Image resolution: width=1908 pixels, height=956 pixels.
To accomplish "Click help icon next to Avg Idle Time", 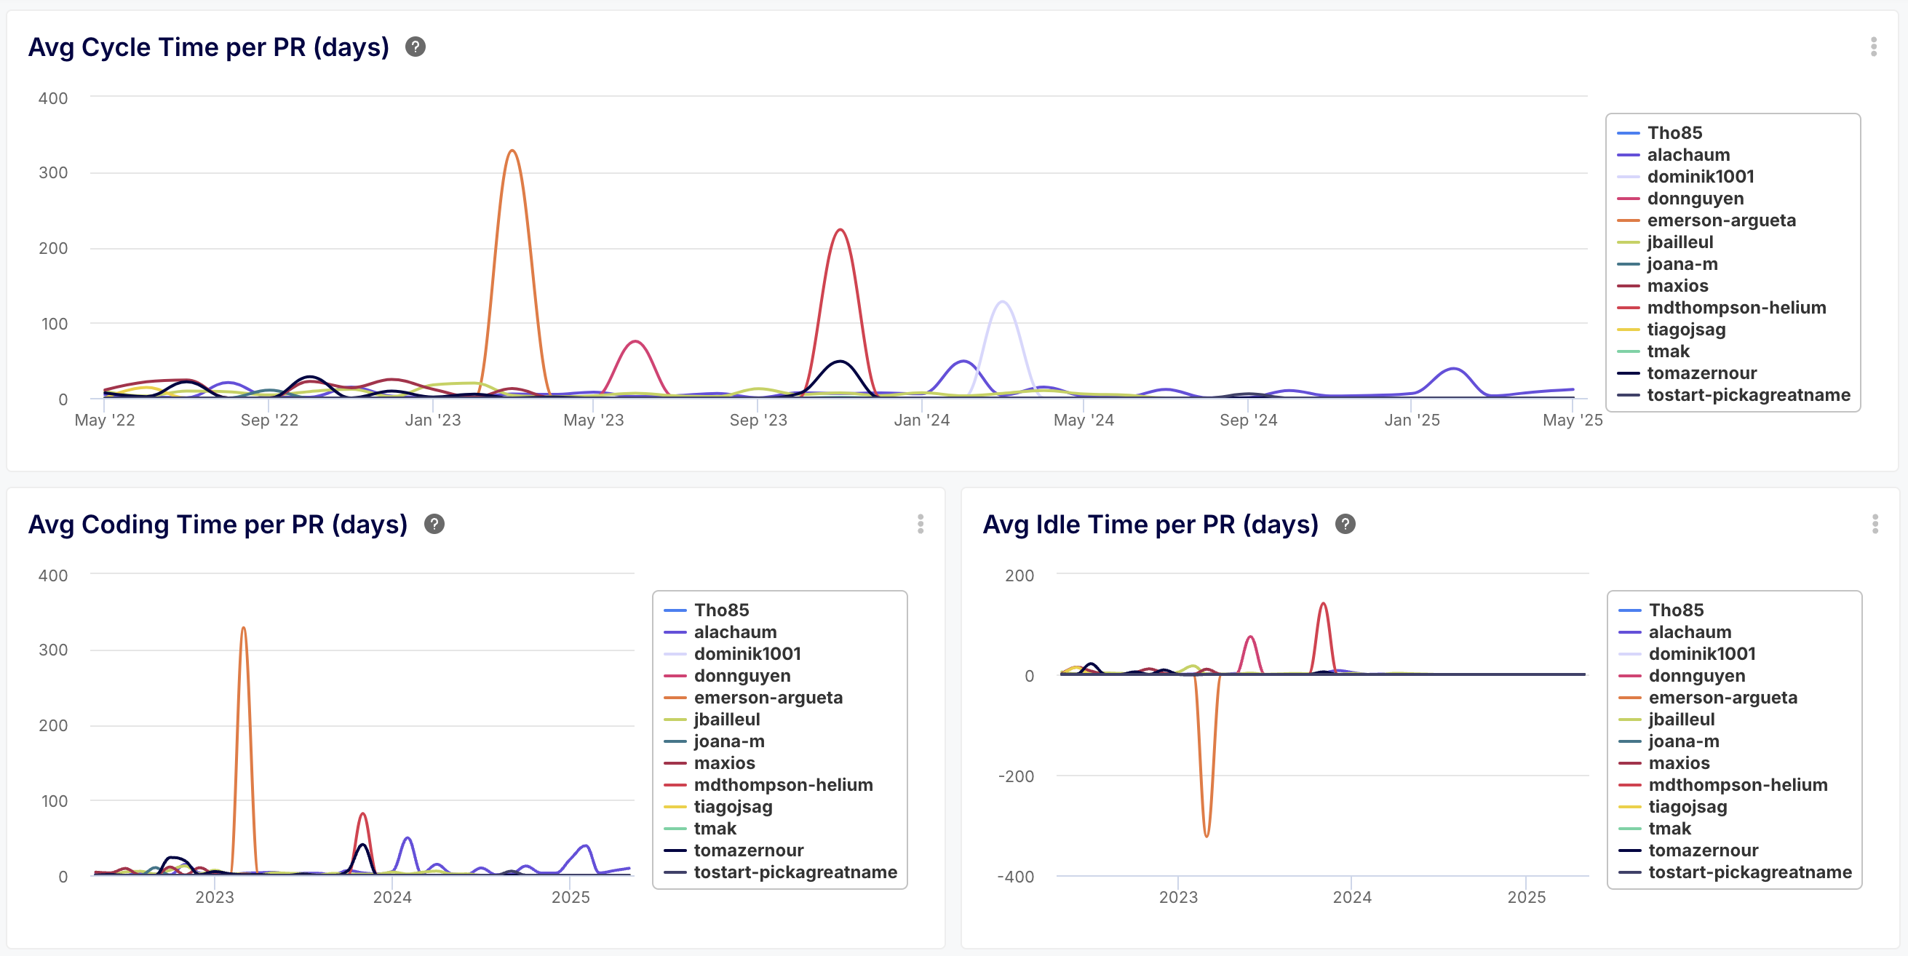I will [1345, 525].
